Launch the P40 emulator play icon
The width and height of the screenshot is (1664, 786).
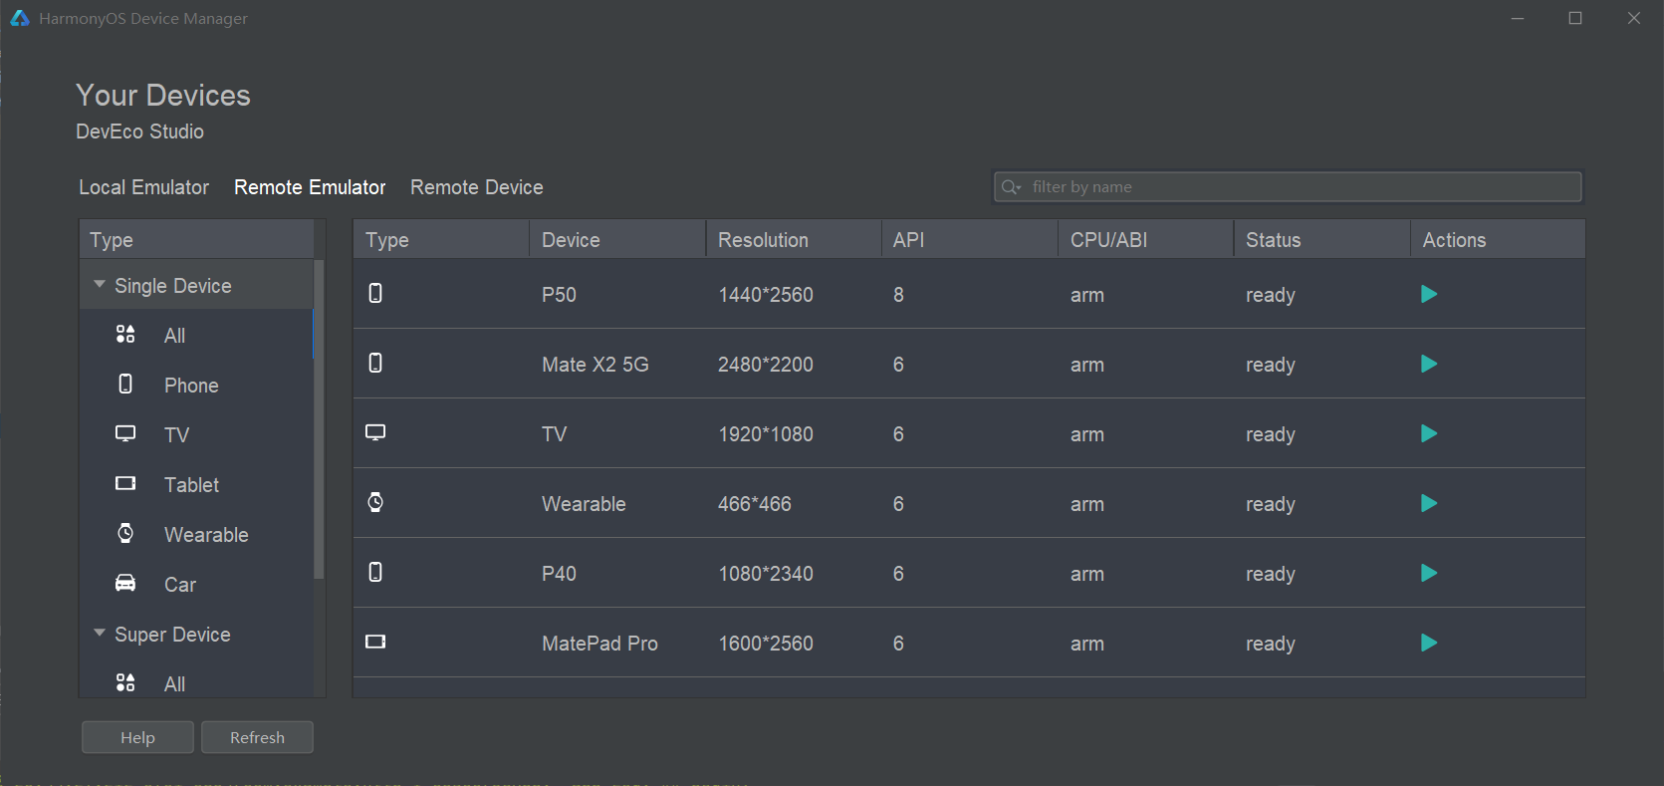point(1429,573)
